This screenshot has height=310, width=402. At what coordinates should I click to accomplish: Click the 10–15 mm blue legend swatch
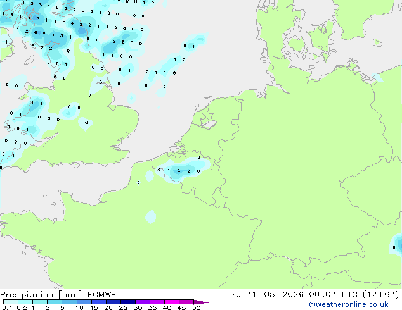[x=84, y=302]
